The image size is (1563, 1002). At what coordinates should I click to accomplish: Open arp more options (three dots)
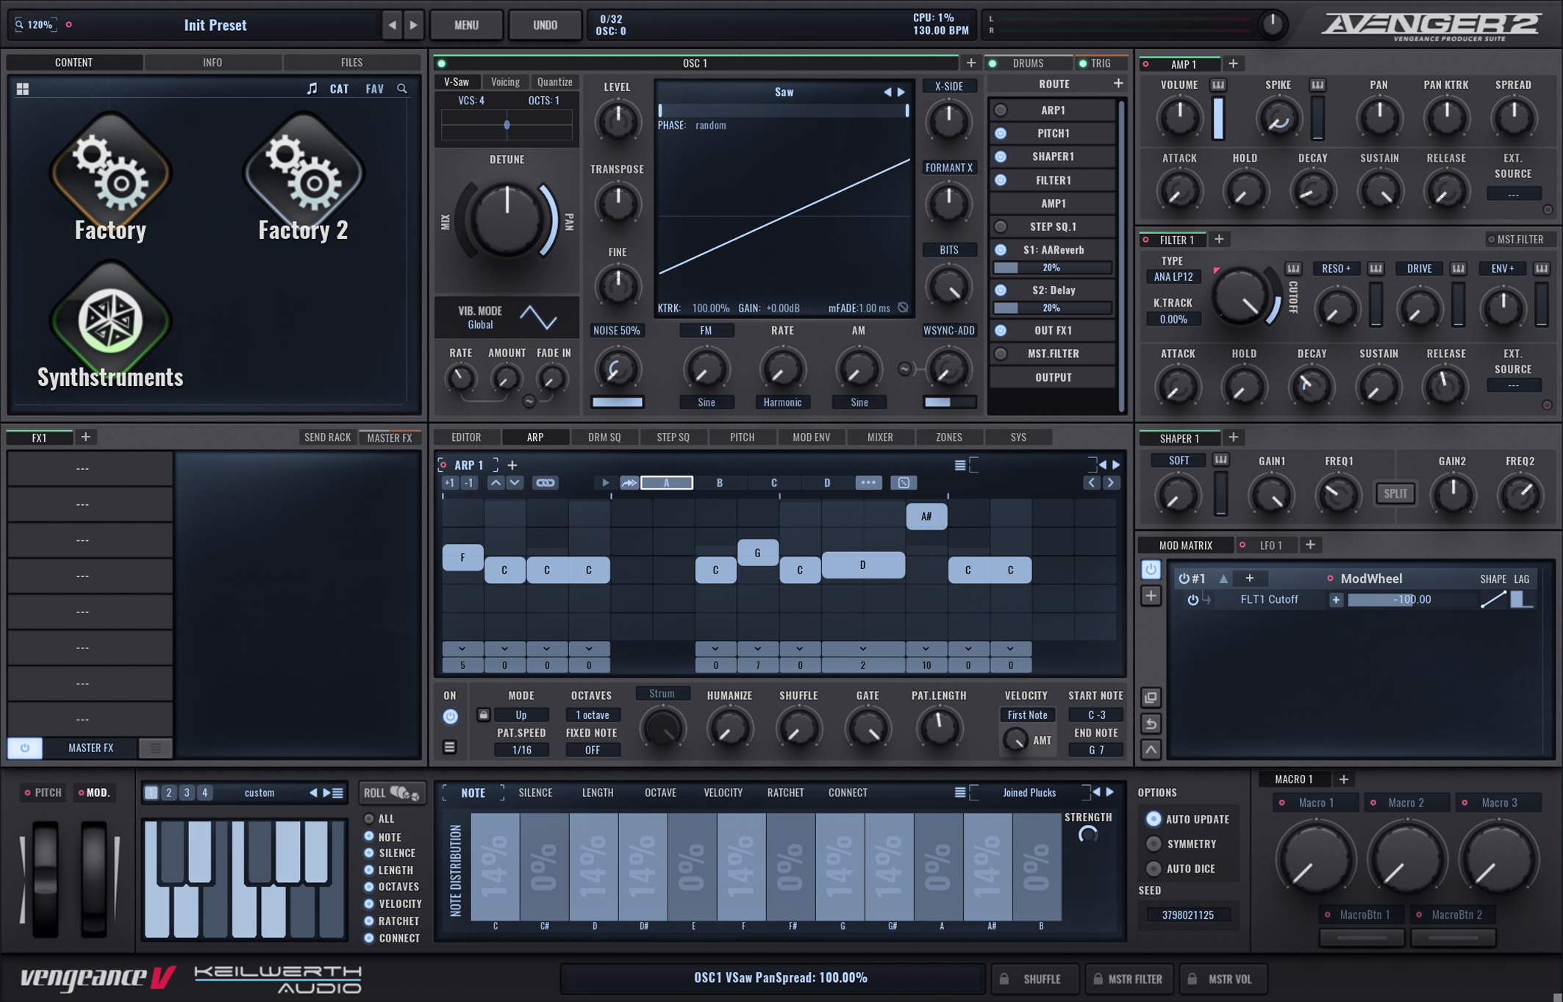(868, 483)
